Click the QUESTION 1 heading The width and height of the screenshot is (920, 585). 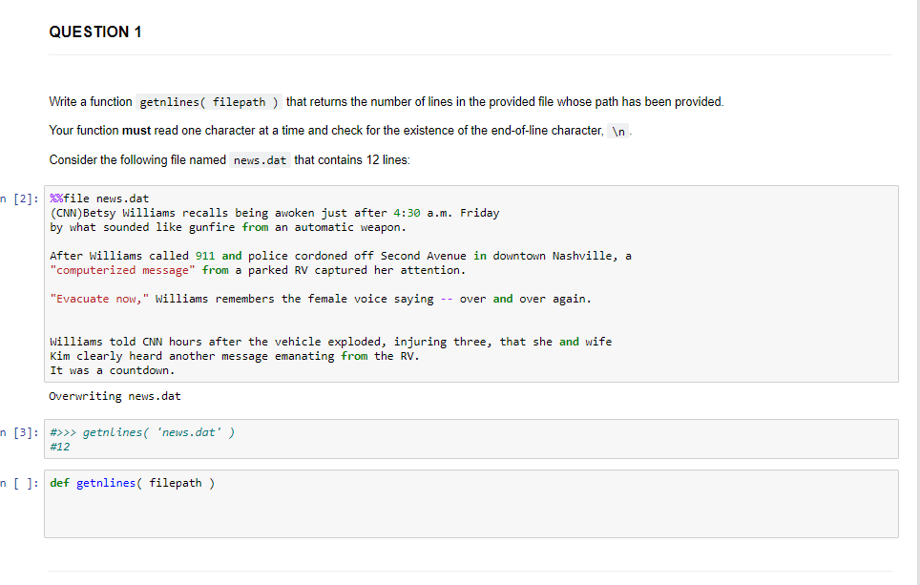pos(94,31)
